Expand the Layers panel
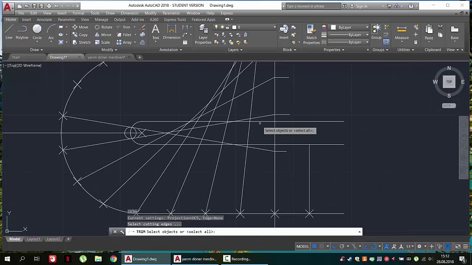This screenshot has height=265, width=472. (x=235, y=50)
